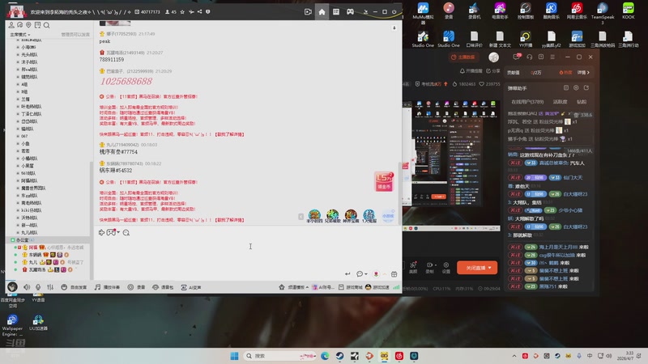This screenshot has width=648, height=364.
Task: Open the KOOK desktop shortcut
Action: coord(629,11)
